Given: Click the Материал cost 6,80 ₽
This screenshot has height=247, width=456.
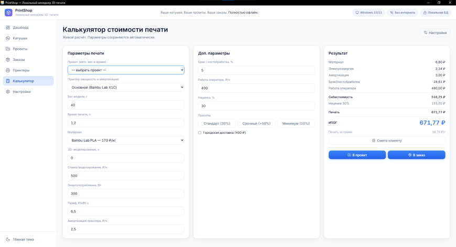Looking at the screenshot, I should point(440,62).
